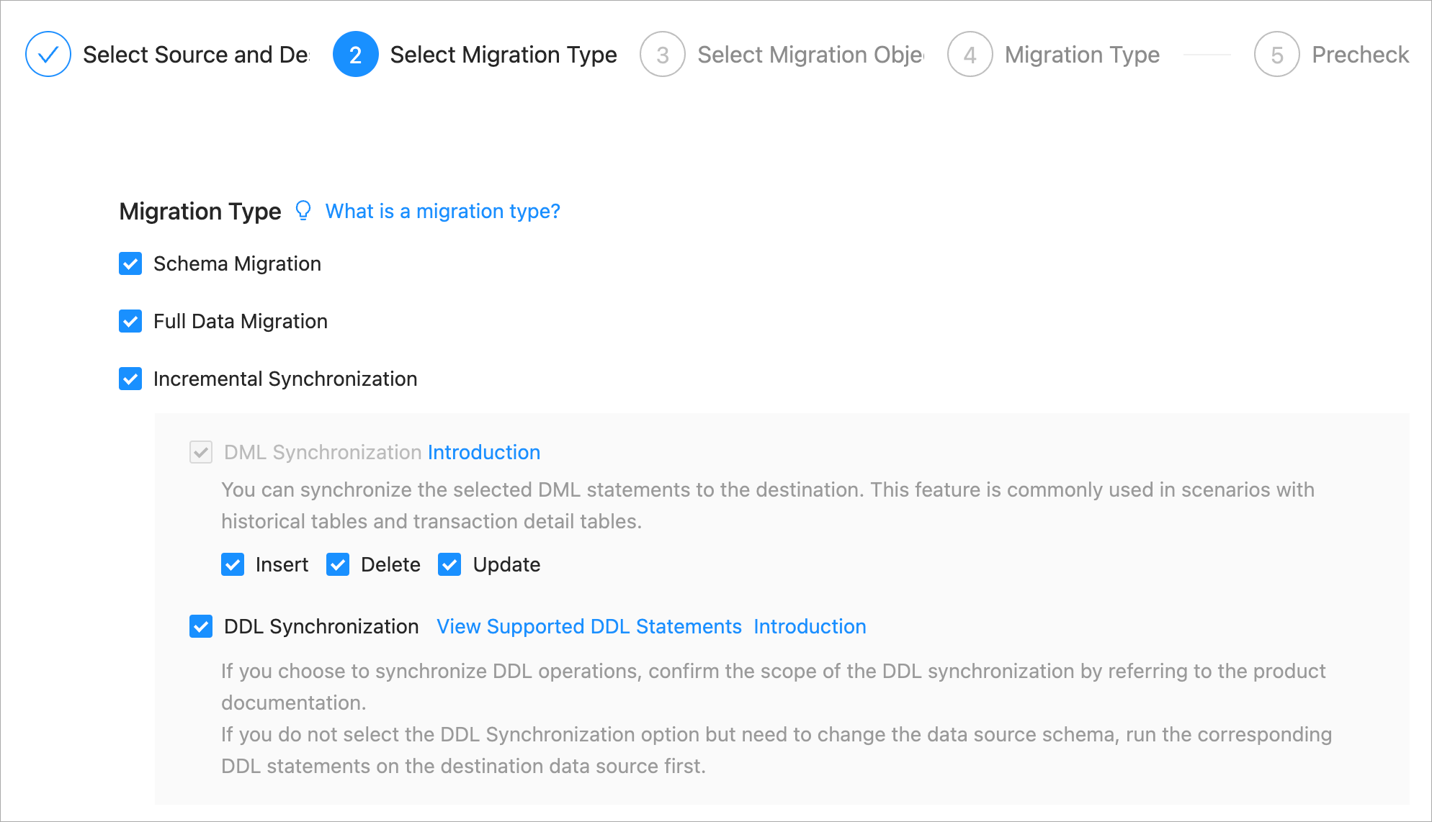Toggle the Incremental Synchronization checkbox
This screenshot has width=1432, height=822.
point(130,379)
